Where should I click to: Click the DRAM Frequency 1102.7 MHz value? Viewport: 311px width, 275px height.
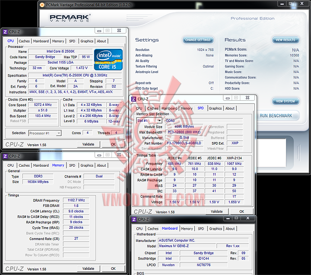point(76,200)
